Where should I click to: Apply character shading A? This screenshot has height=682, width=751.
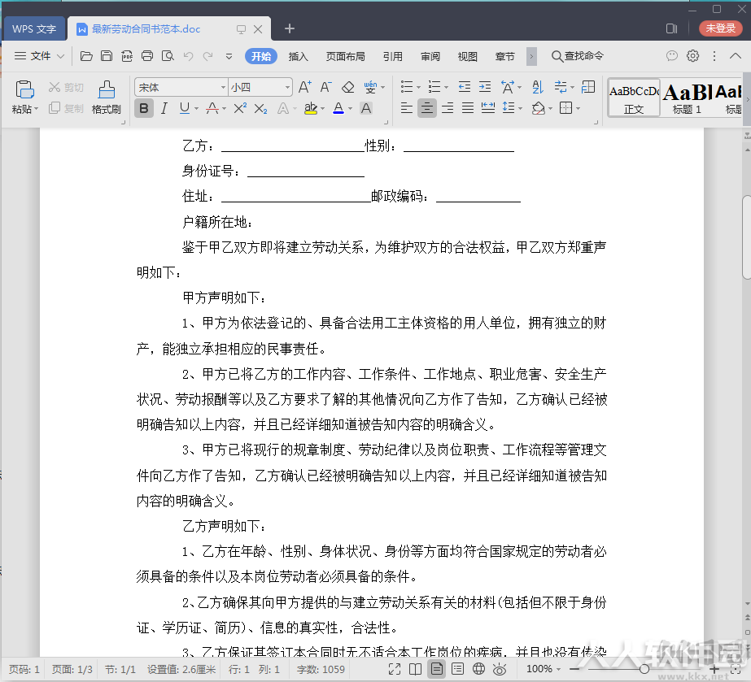366,109
